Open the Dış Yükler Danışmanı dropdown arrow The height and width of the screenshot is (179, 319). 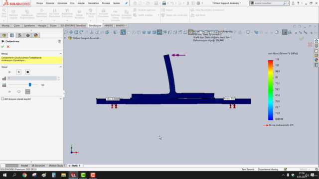pyautogui.click(x=54, y=21)
